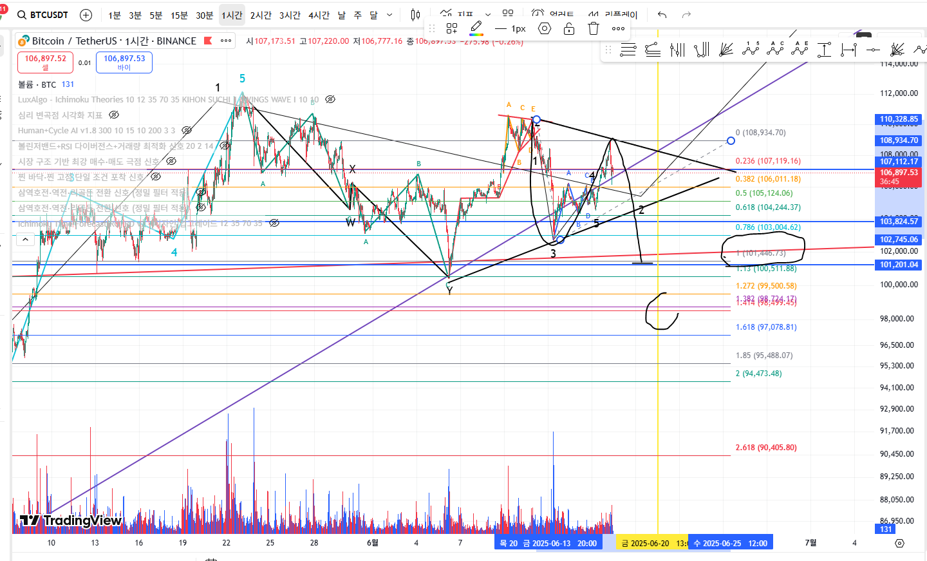Toggle the lock on selected drawing
Screen dimensions: 927x561
click(x=569, y=28)
